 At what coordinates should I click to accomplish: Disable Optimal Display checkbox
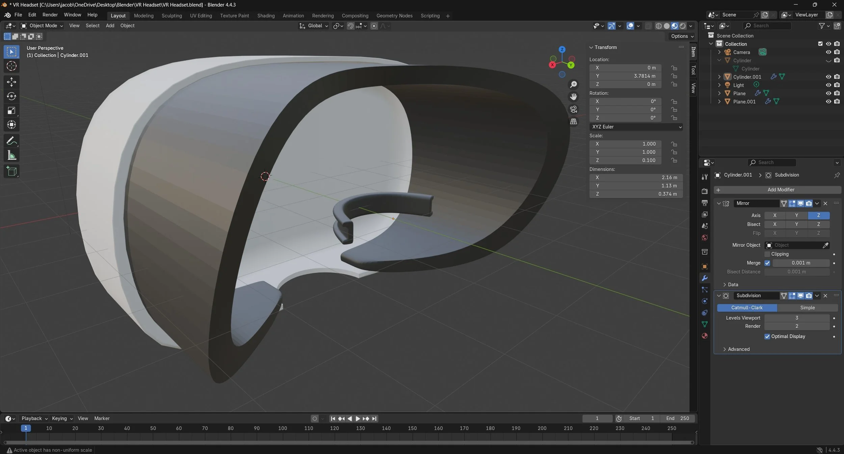[767, 336]
